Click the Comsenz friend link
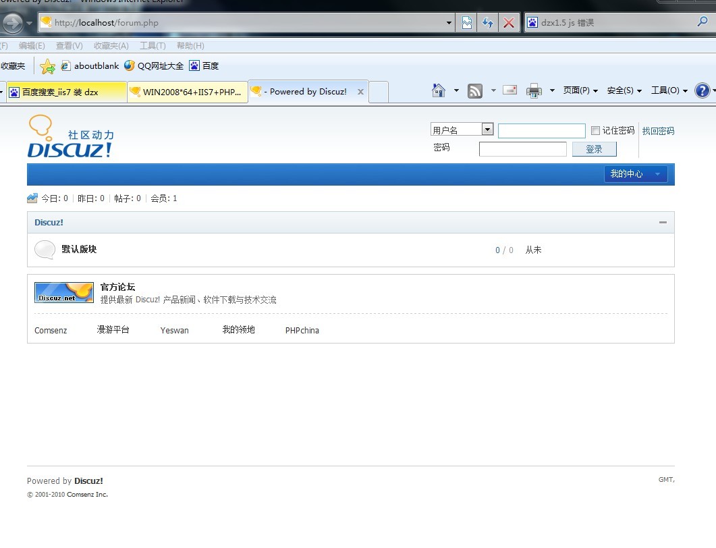Screen dimensions: 716x548 51,330
